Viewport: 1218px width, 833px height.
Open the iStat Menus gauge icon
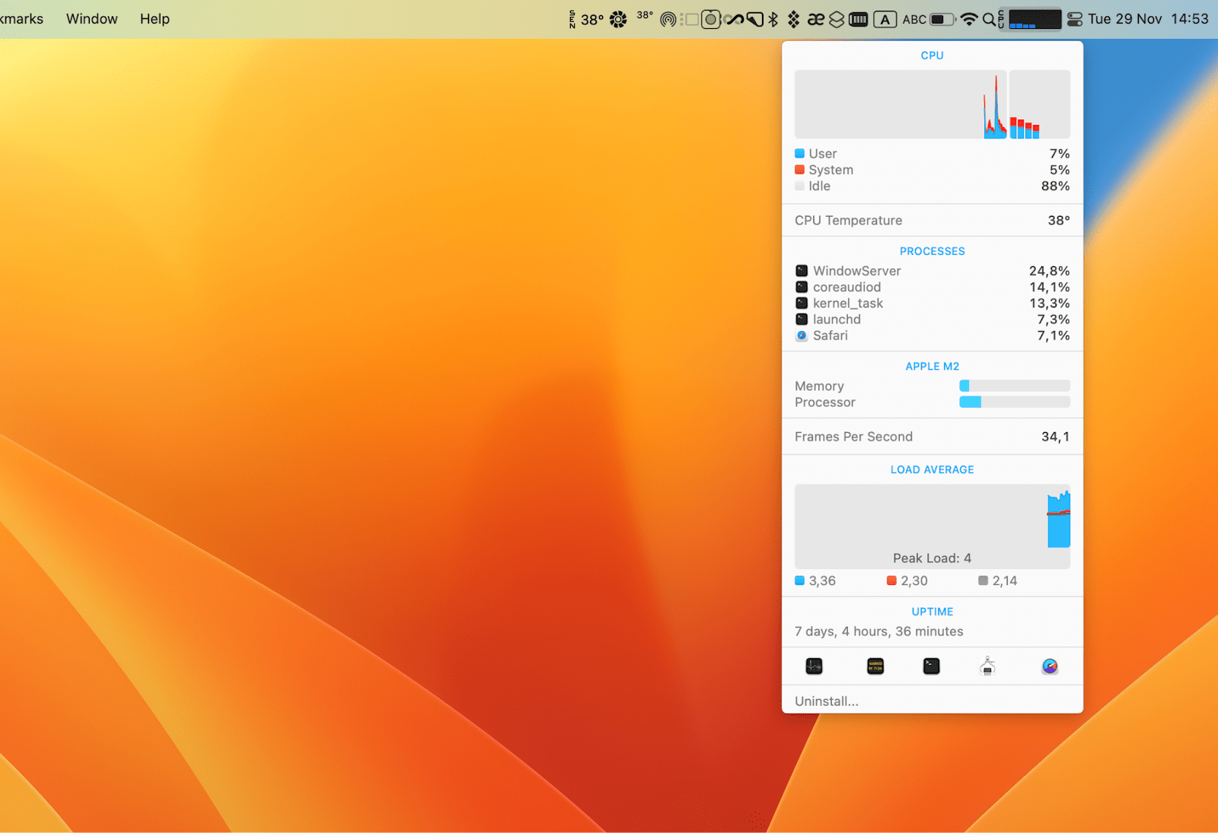[x=1050, y=666]
